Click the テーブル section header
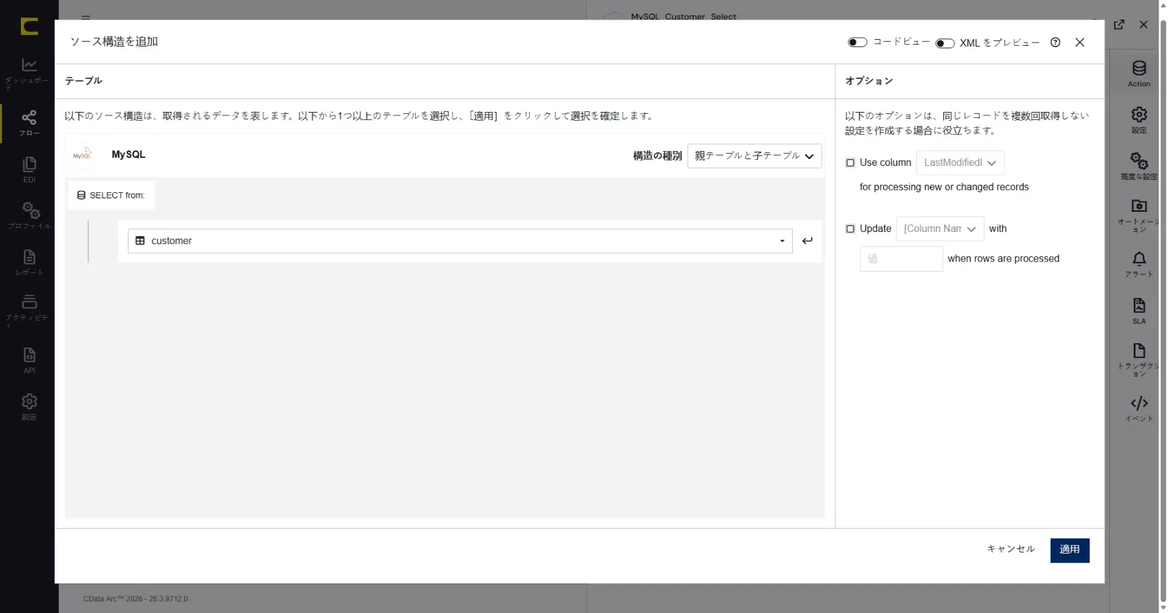Image resolution: width=1168 pixels, height=613 pixels. (83, 81)
